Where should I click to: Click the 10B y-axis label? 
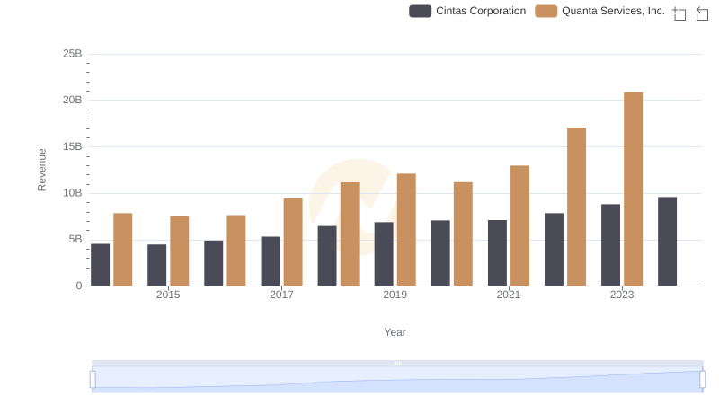click(x=73, y=193)
